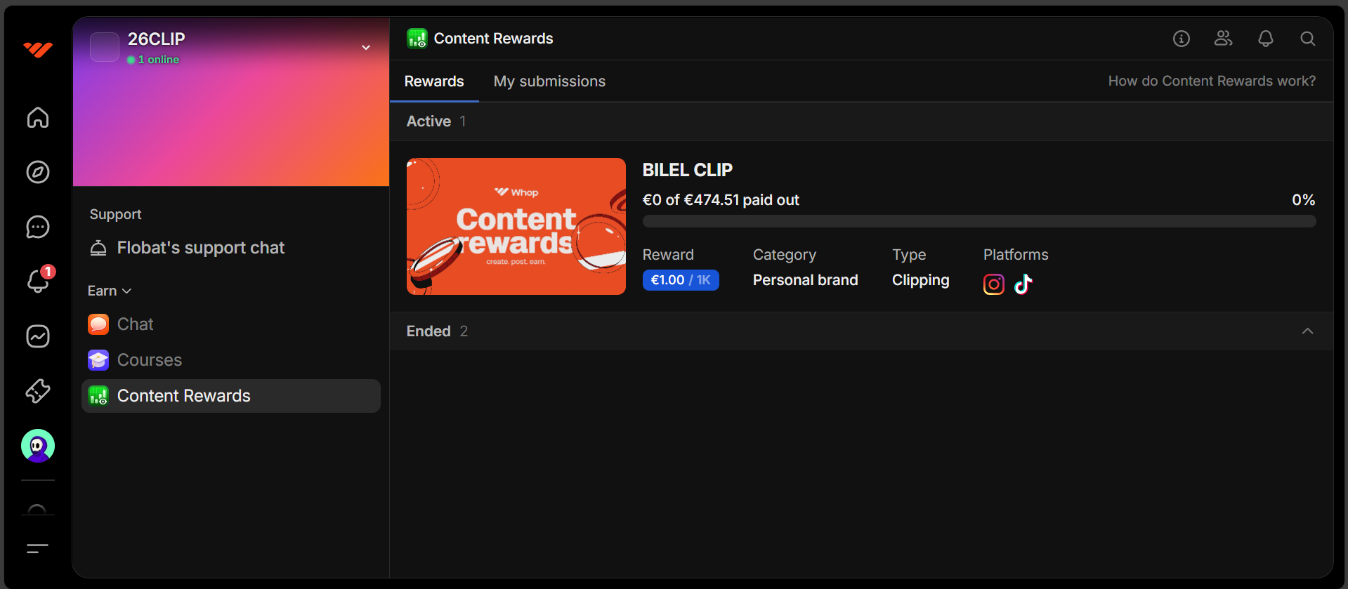The width and height of the screenshot is (1348, 589).
Task: Open How do Content Rewards work link
Action: tap(1212, 81)
